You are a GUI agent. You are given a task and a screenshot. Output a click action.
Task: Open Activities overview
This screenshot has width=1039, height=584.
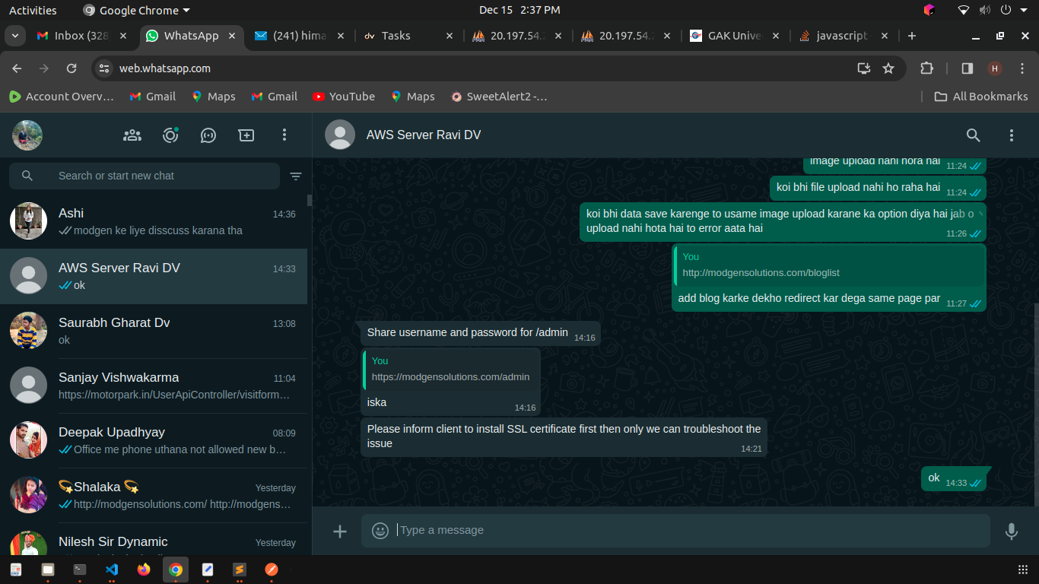(x=33, y=10)
